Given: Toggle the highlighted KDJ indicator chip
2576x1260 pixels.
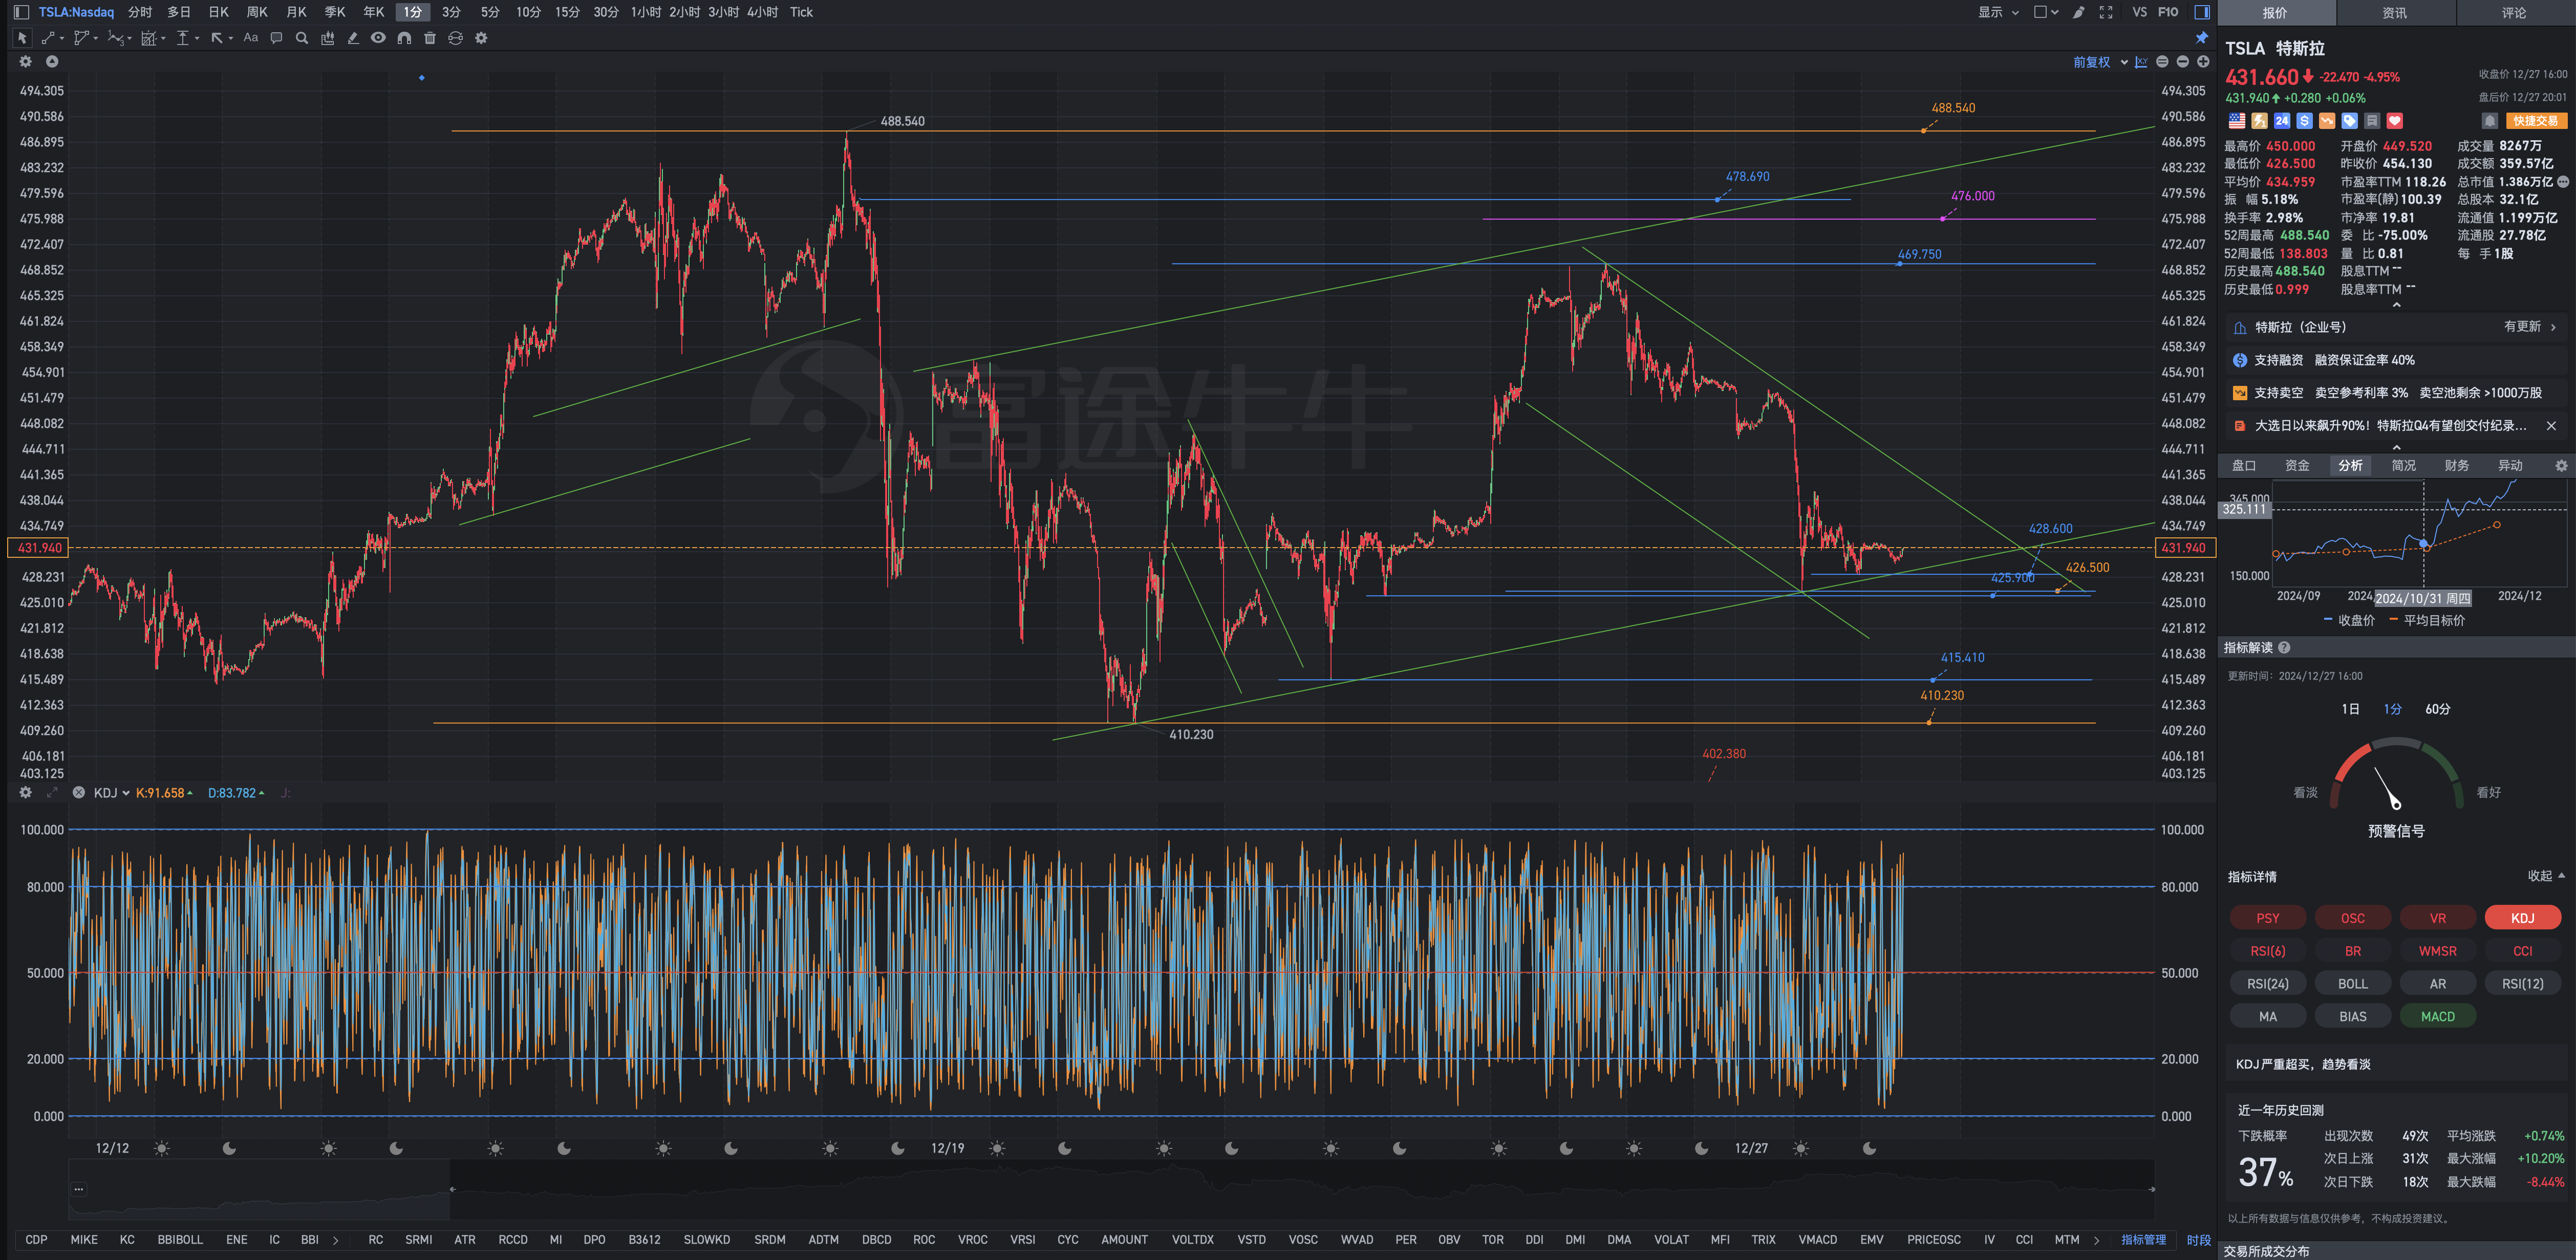Looking at the screenshot, I should [2522, 918].
